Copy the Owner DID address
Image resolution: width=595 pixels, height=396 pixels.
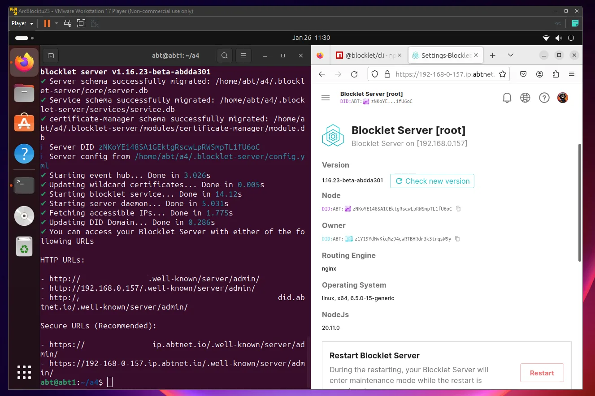pyautogui.click(x=457, y=239)
